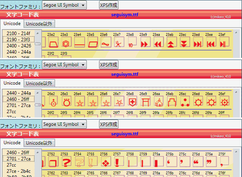Click XPS作成 button in the panel showing 26e2 glyphs
This screenshot has height=177, width=242.
point(108,65)
